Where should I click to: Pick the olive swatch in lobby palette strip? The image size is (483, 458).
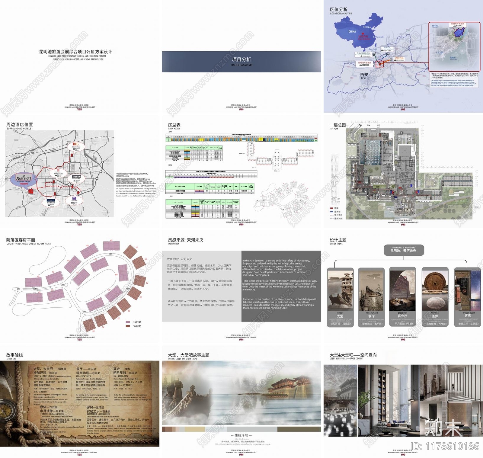(299, 429)
